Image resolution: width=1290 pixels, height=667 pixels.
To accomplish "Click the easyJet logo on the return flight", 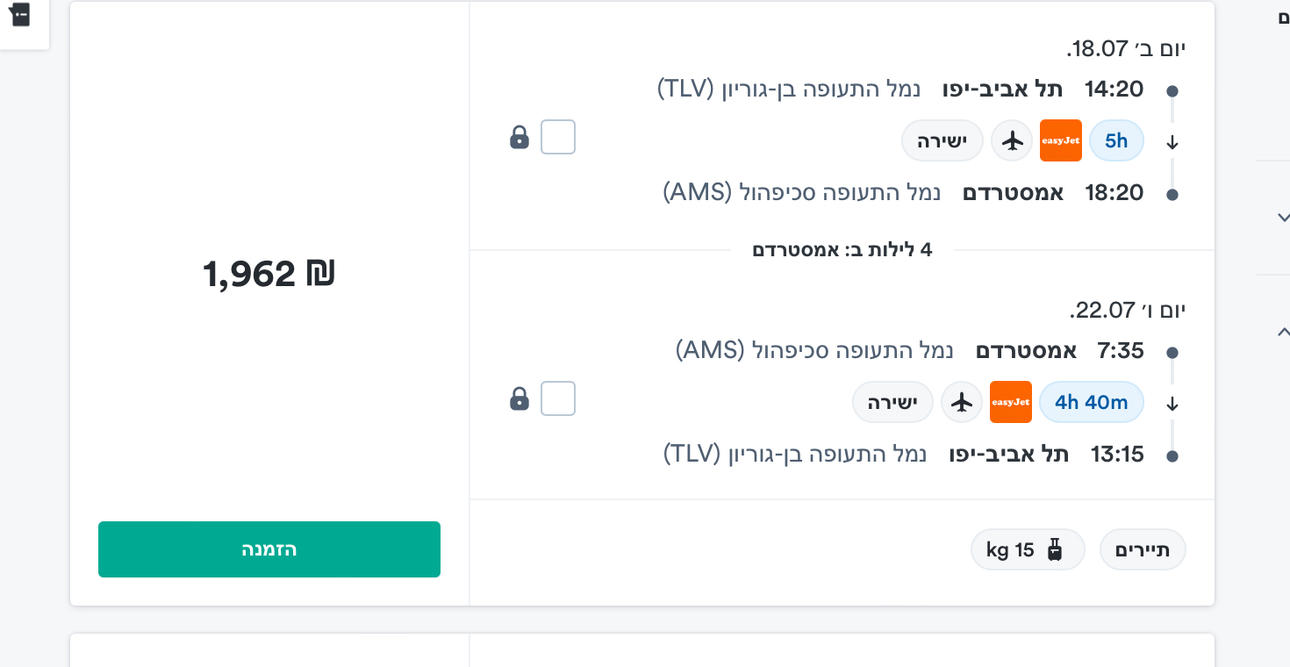I will [1010, 402].
